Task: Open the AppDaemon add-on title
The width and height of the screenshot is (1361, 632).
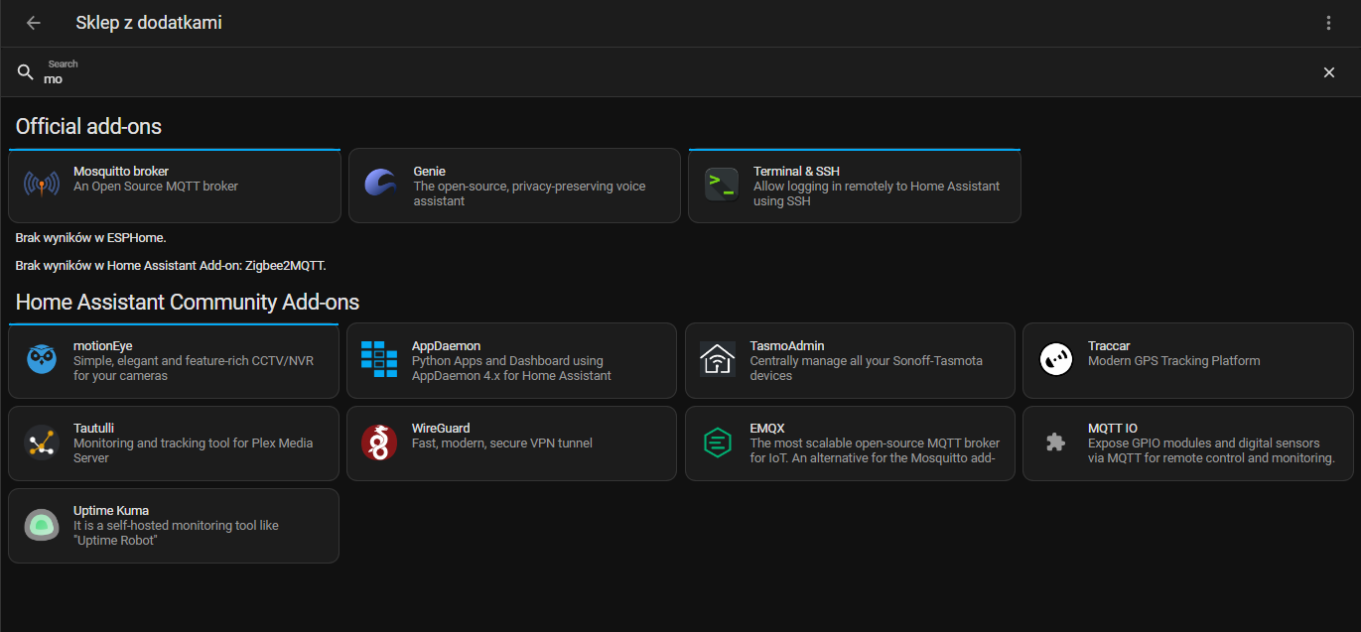Action: coord(447,346)
